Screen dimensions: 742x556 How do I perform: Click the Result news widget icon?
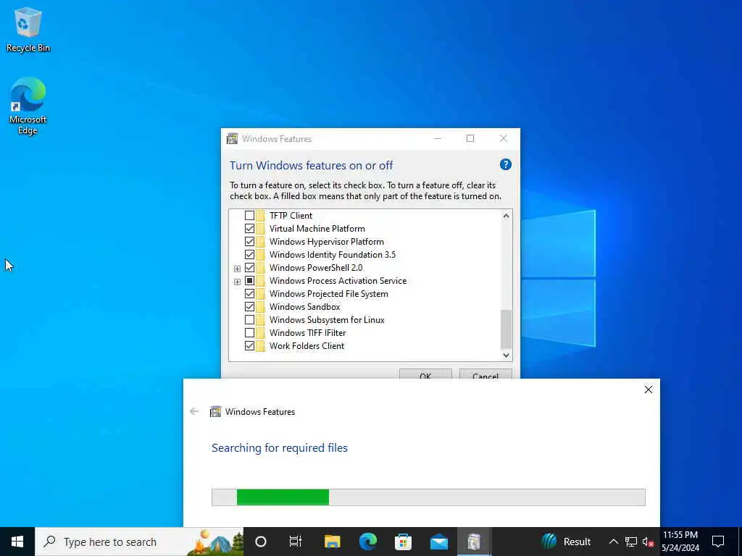click(549, 542)
